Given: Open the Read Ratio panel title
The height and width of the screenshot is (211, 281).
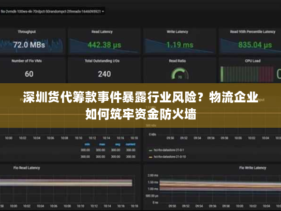Looking at the screenshot, I should point(178,61).
